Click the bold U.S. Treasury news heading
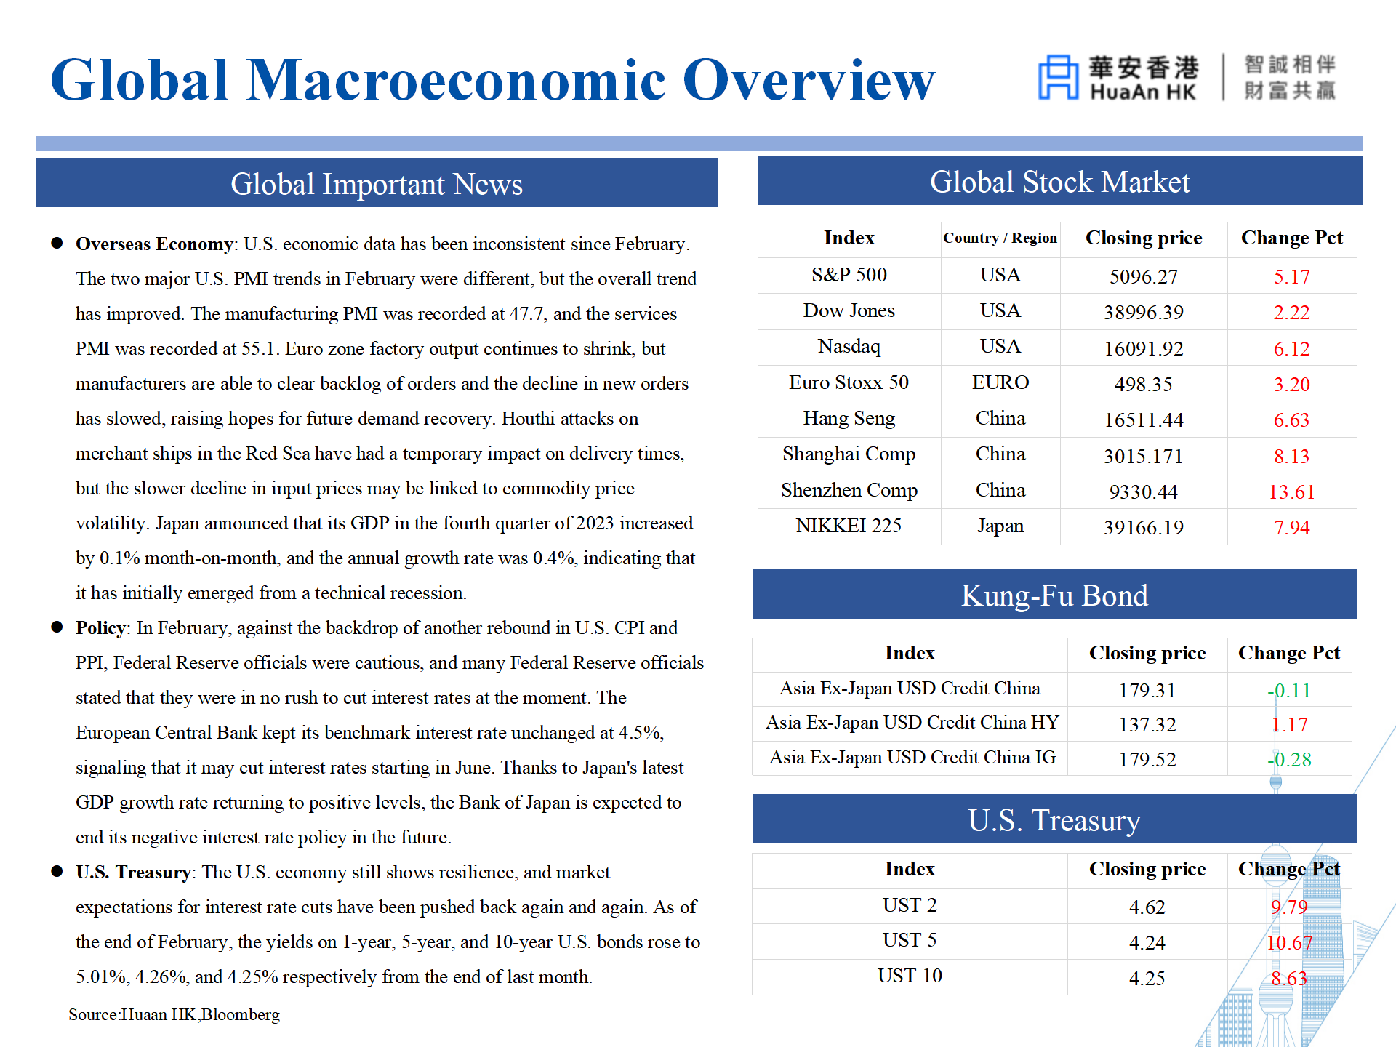Viewport: 1396px width, 1047px height. (x=133, y=872)
